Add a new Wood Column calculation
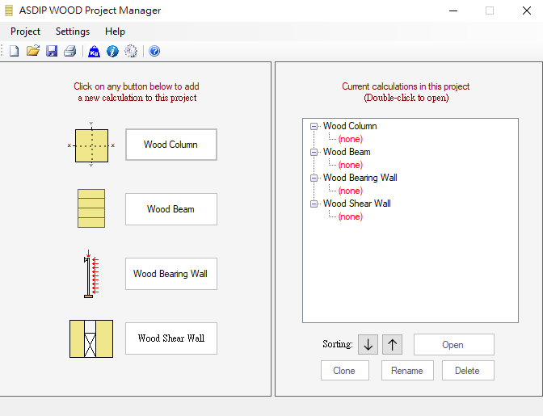 (171, 145)
